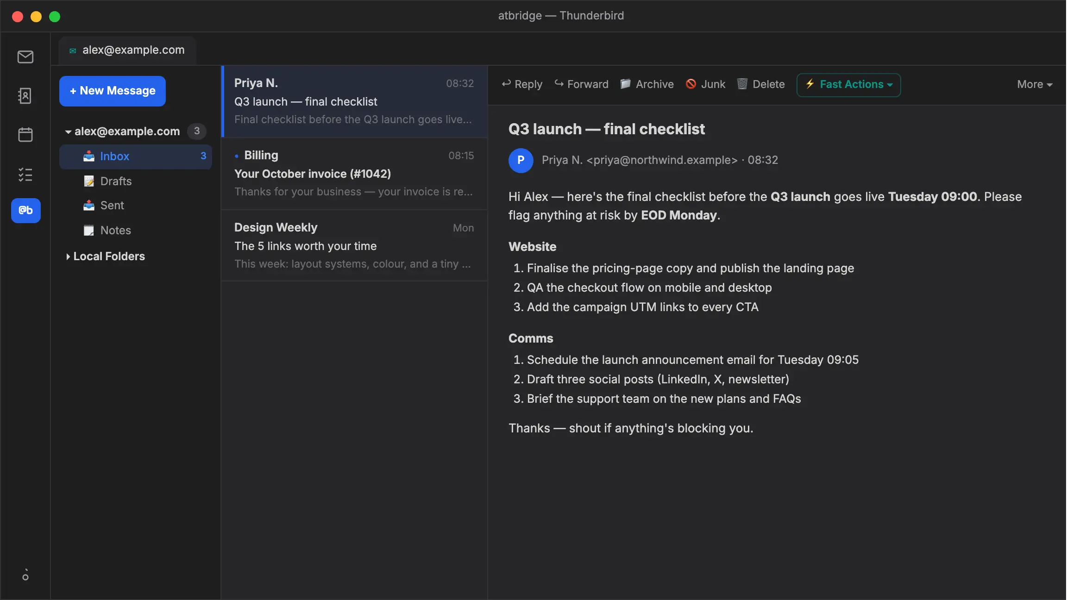Open the Mail space icon in sidebar

(x=25, y=57)
